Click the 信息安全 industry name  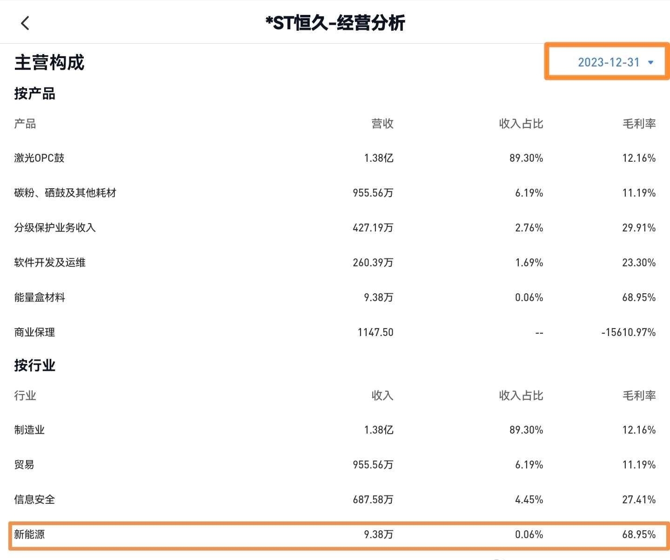[34, 500]
